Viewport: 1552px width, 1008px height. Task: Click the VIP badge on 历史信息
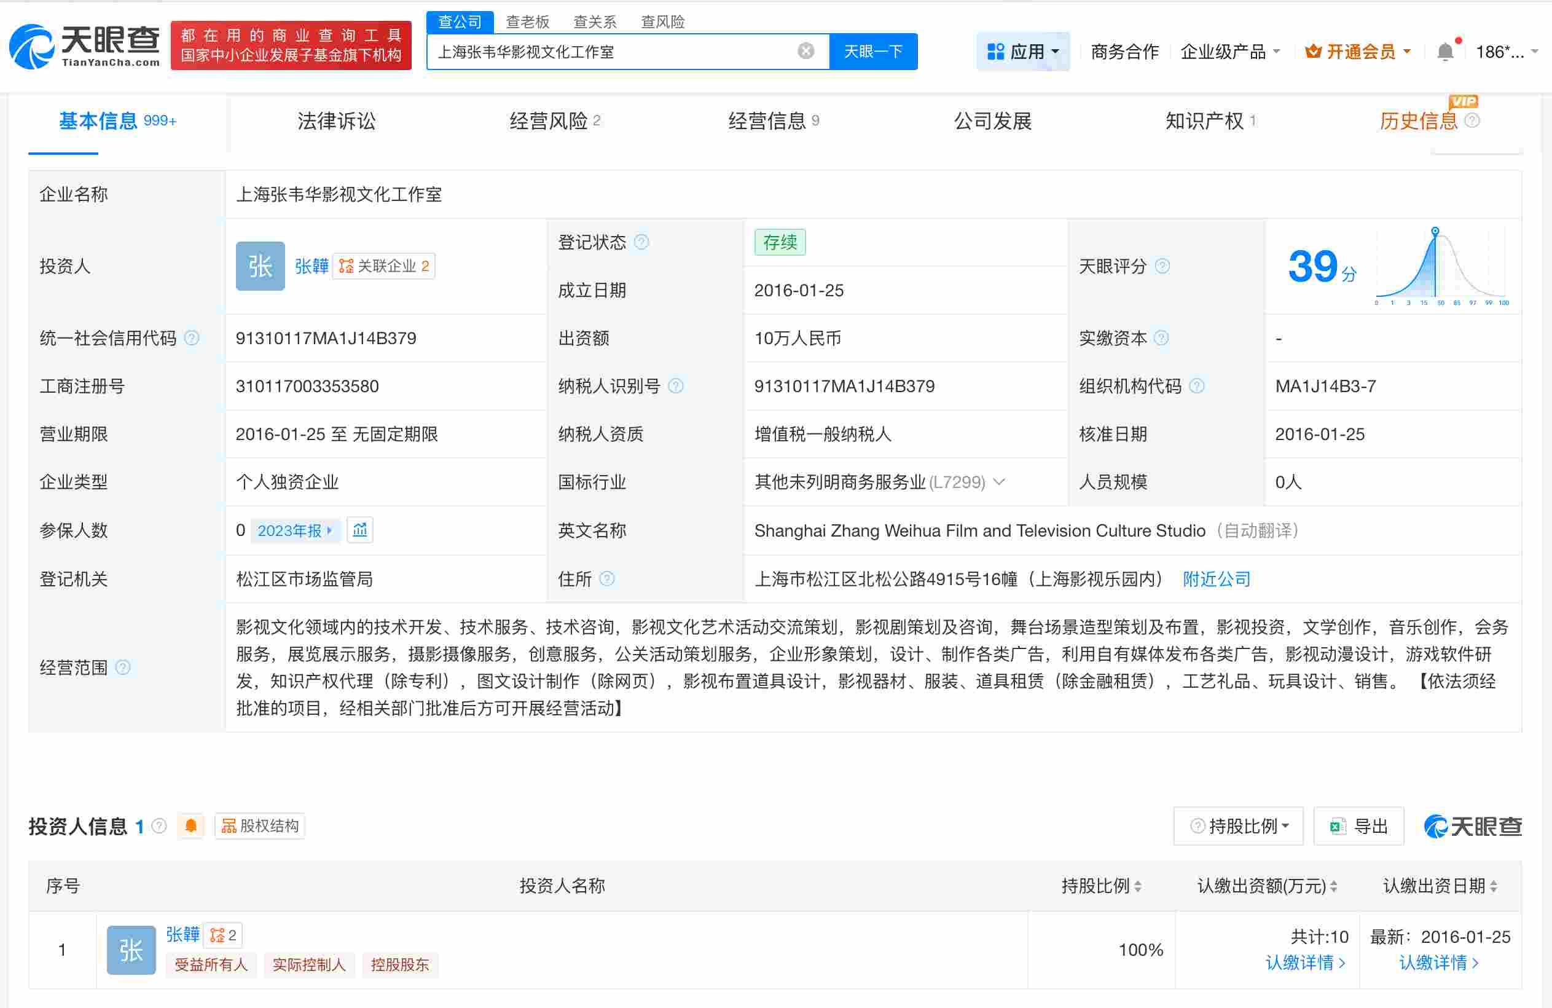pos(1464,101)
